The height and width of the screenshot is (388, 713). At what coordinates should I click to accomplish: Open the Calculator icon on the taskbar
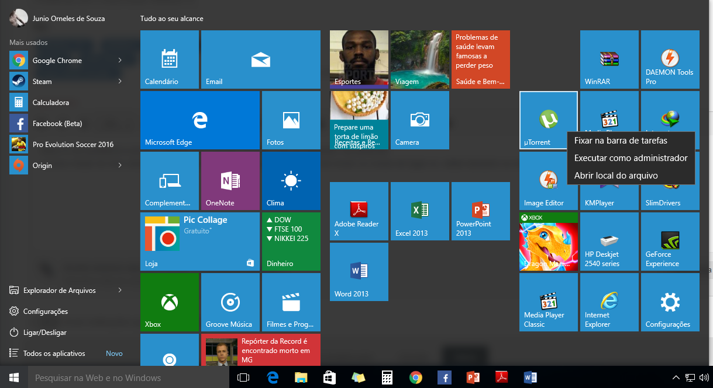click(387, 377)
